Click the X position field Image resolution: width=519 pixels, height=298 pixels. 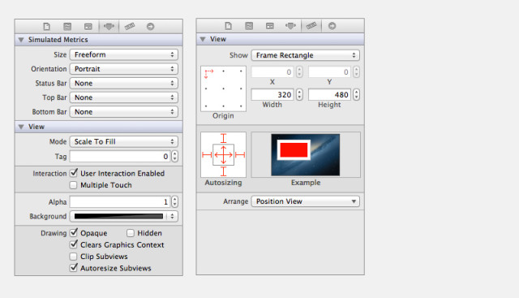272,72
